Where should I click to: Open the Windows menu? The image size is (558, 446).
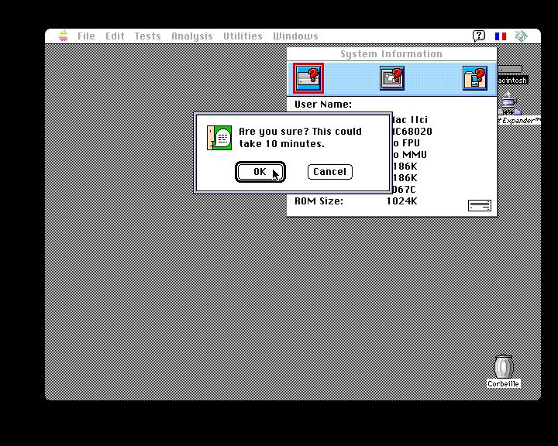tap(295, 36)
